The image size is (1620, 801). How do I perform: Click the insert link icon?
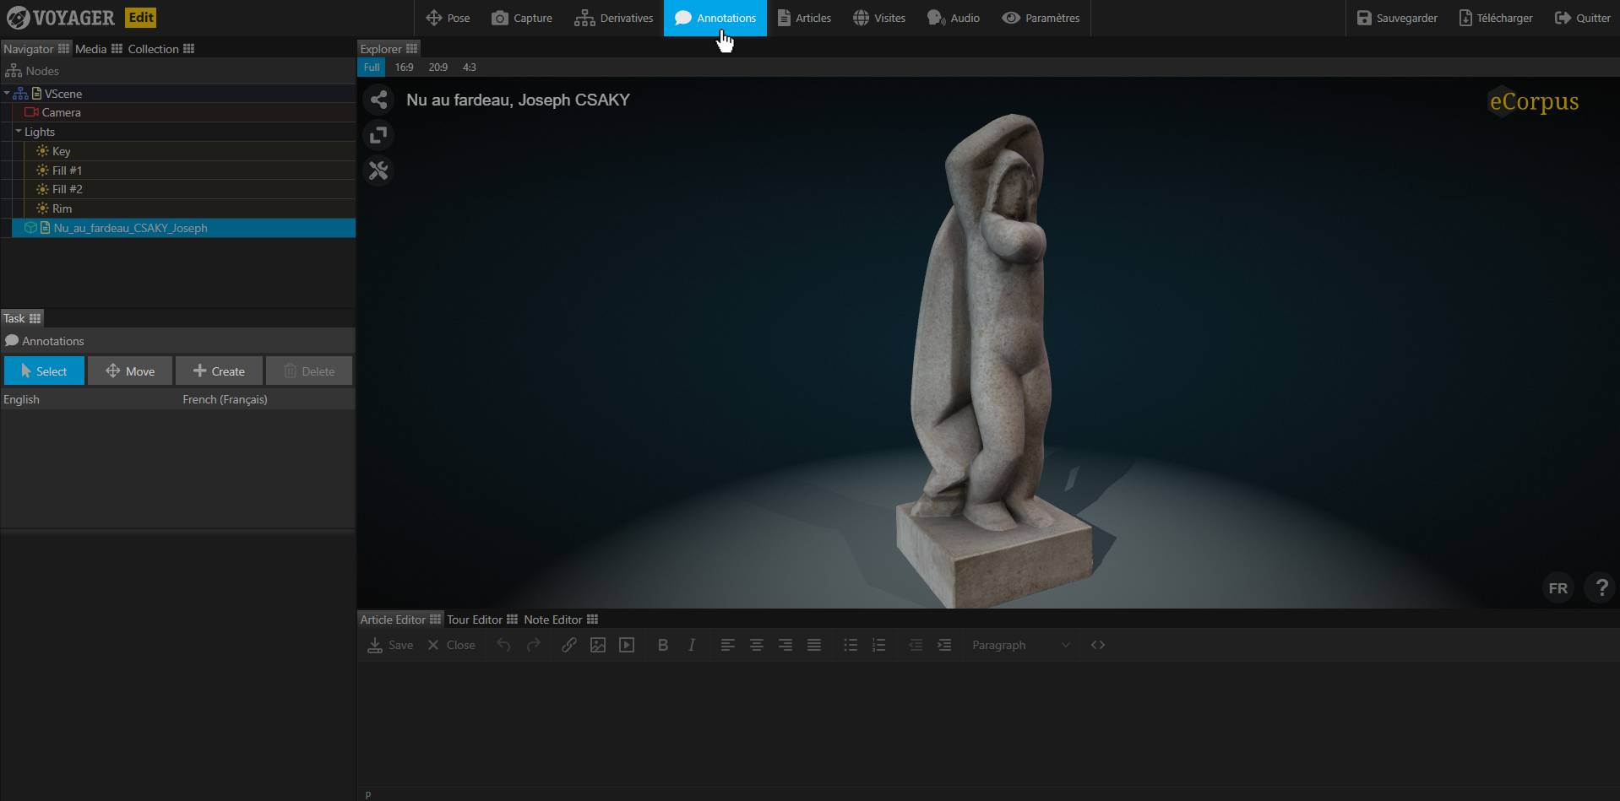tap(569, 645)
